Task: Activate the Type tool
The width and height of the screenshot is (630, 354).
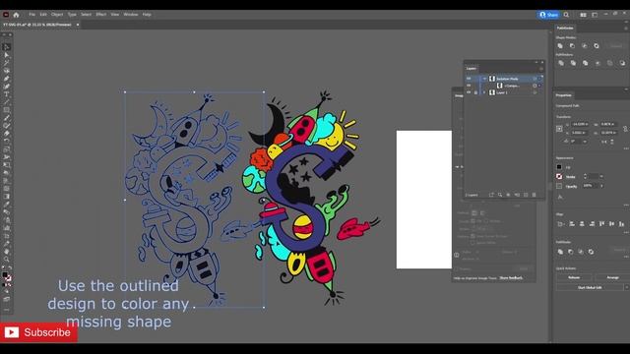Action: 6,94
